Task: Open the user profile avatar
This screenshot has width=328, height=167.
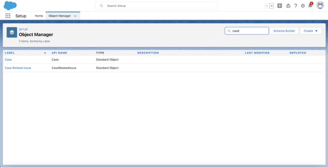Action: pos(320,5)
